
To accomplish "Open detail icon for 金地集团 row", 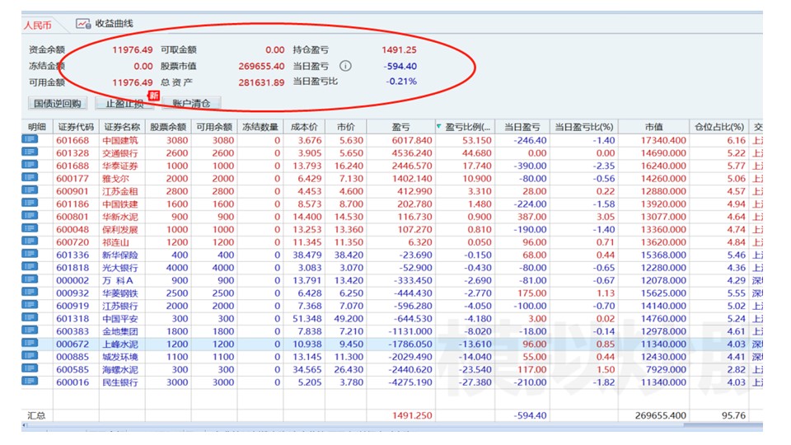I will [30, 330].
